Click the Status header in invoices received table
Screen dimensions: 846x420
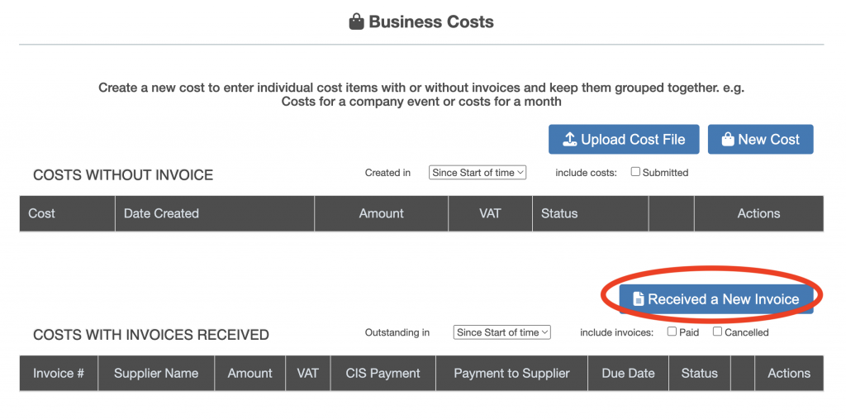[699, 373]
